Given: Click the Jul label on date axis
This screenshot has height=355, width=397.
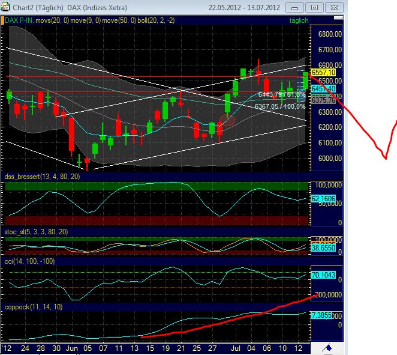Looking at the screenshot, I should tap(236, 348).
